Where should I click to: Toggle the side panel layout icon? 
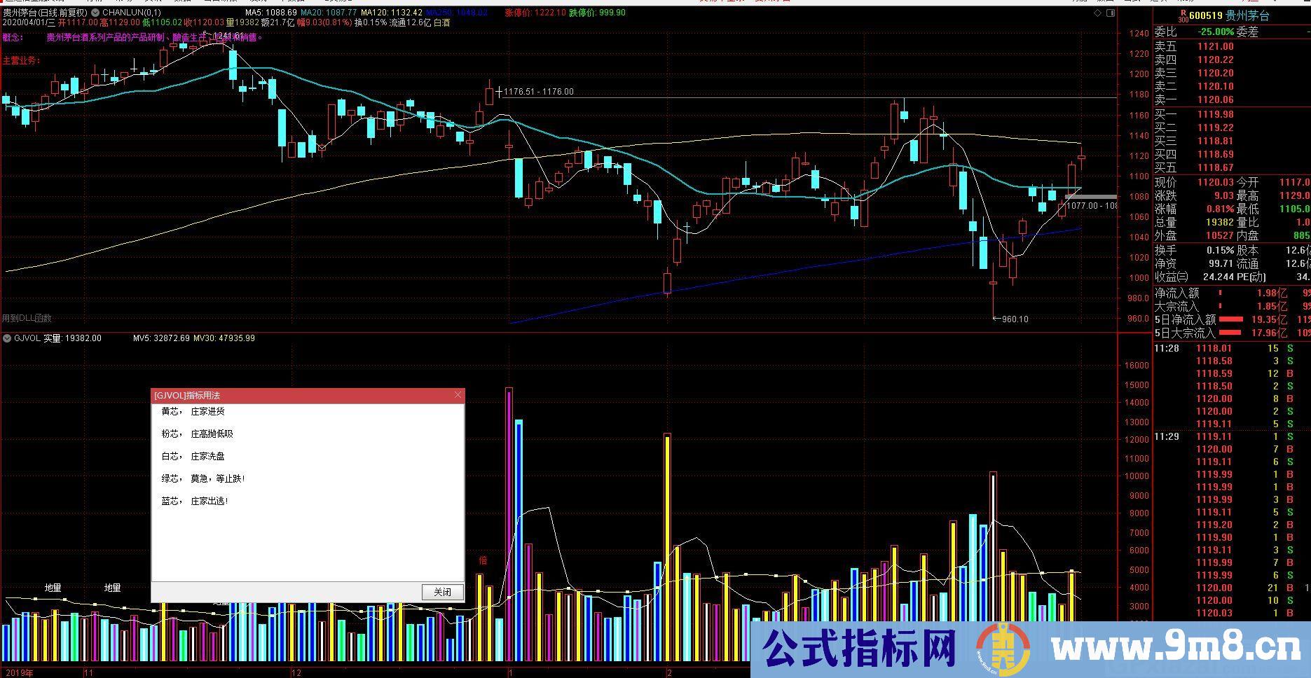pyautogui.click(x=1109, y=13)
